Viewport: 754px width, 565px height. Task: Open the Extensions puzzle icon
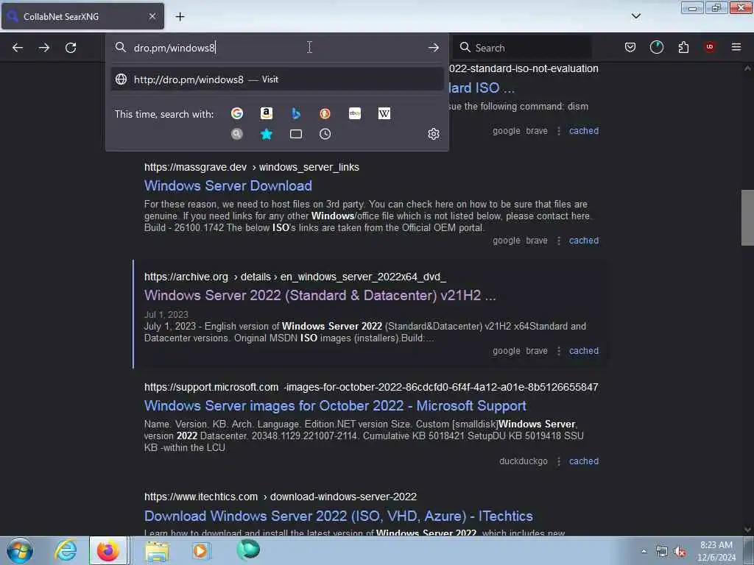[683, 47]
